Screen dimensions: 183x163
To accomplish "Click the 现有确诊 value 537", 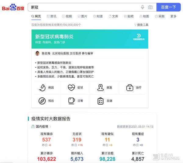I will click(x=46, y=140).
